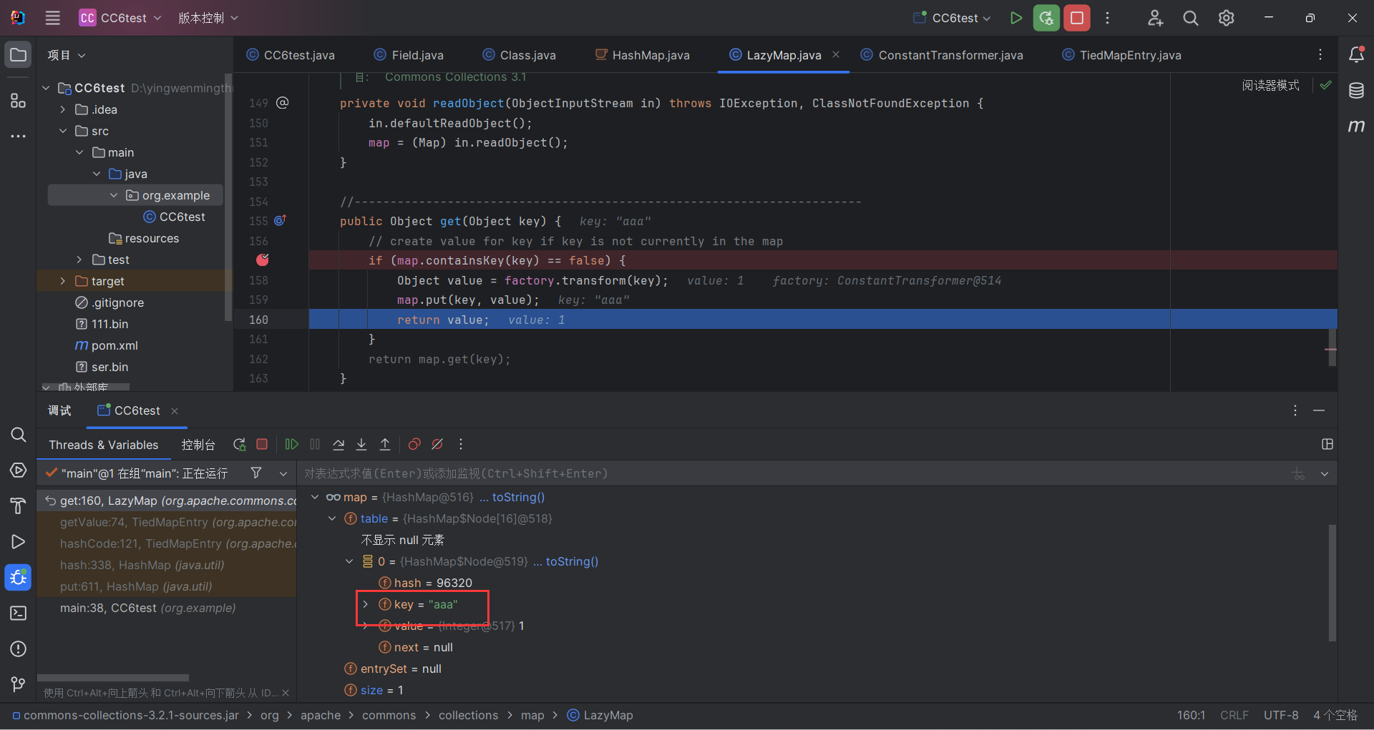Image resolution: width=1374 pixels, height=730 pixels.
Task: Open View Breakpoints in debug toolbar
Action: tap(414, 444)
